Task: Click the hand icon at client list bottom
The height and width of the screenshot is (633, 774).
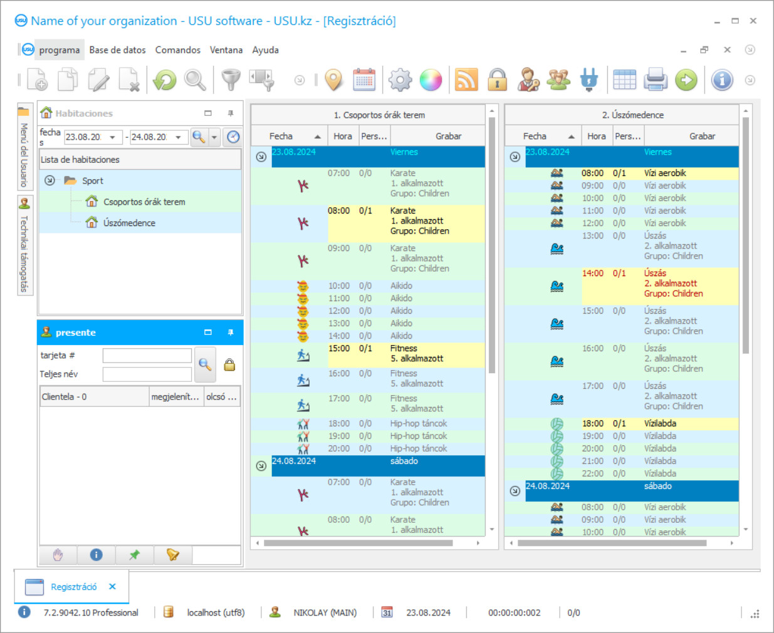Action: 58,555
